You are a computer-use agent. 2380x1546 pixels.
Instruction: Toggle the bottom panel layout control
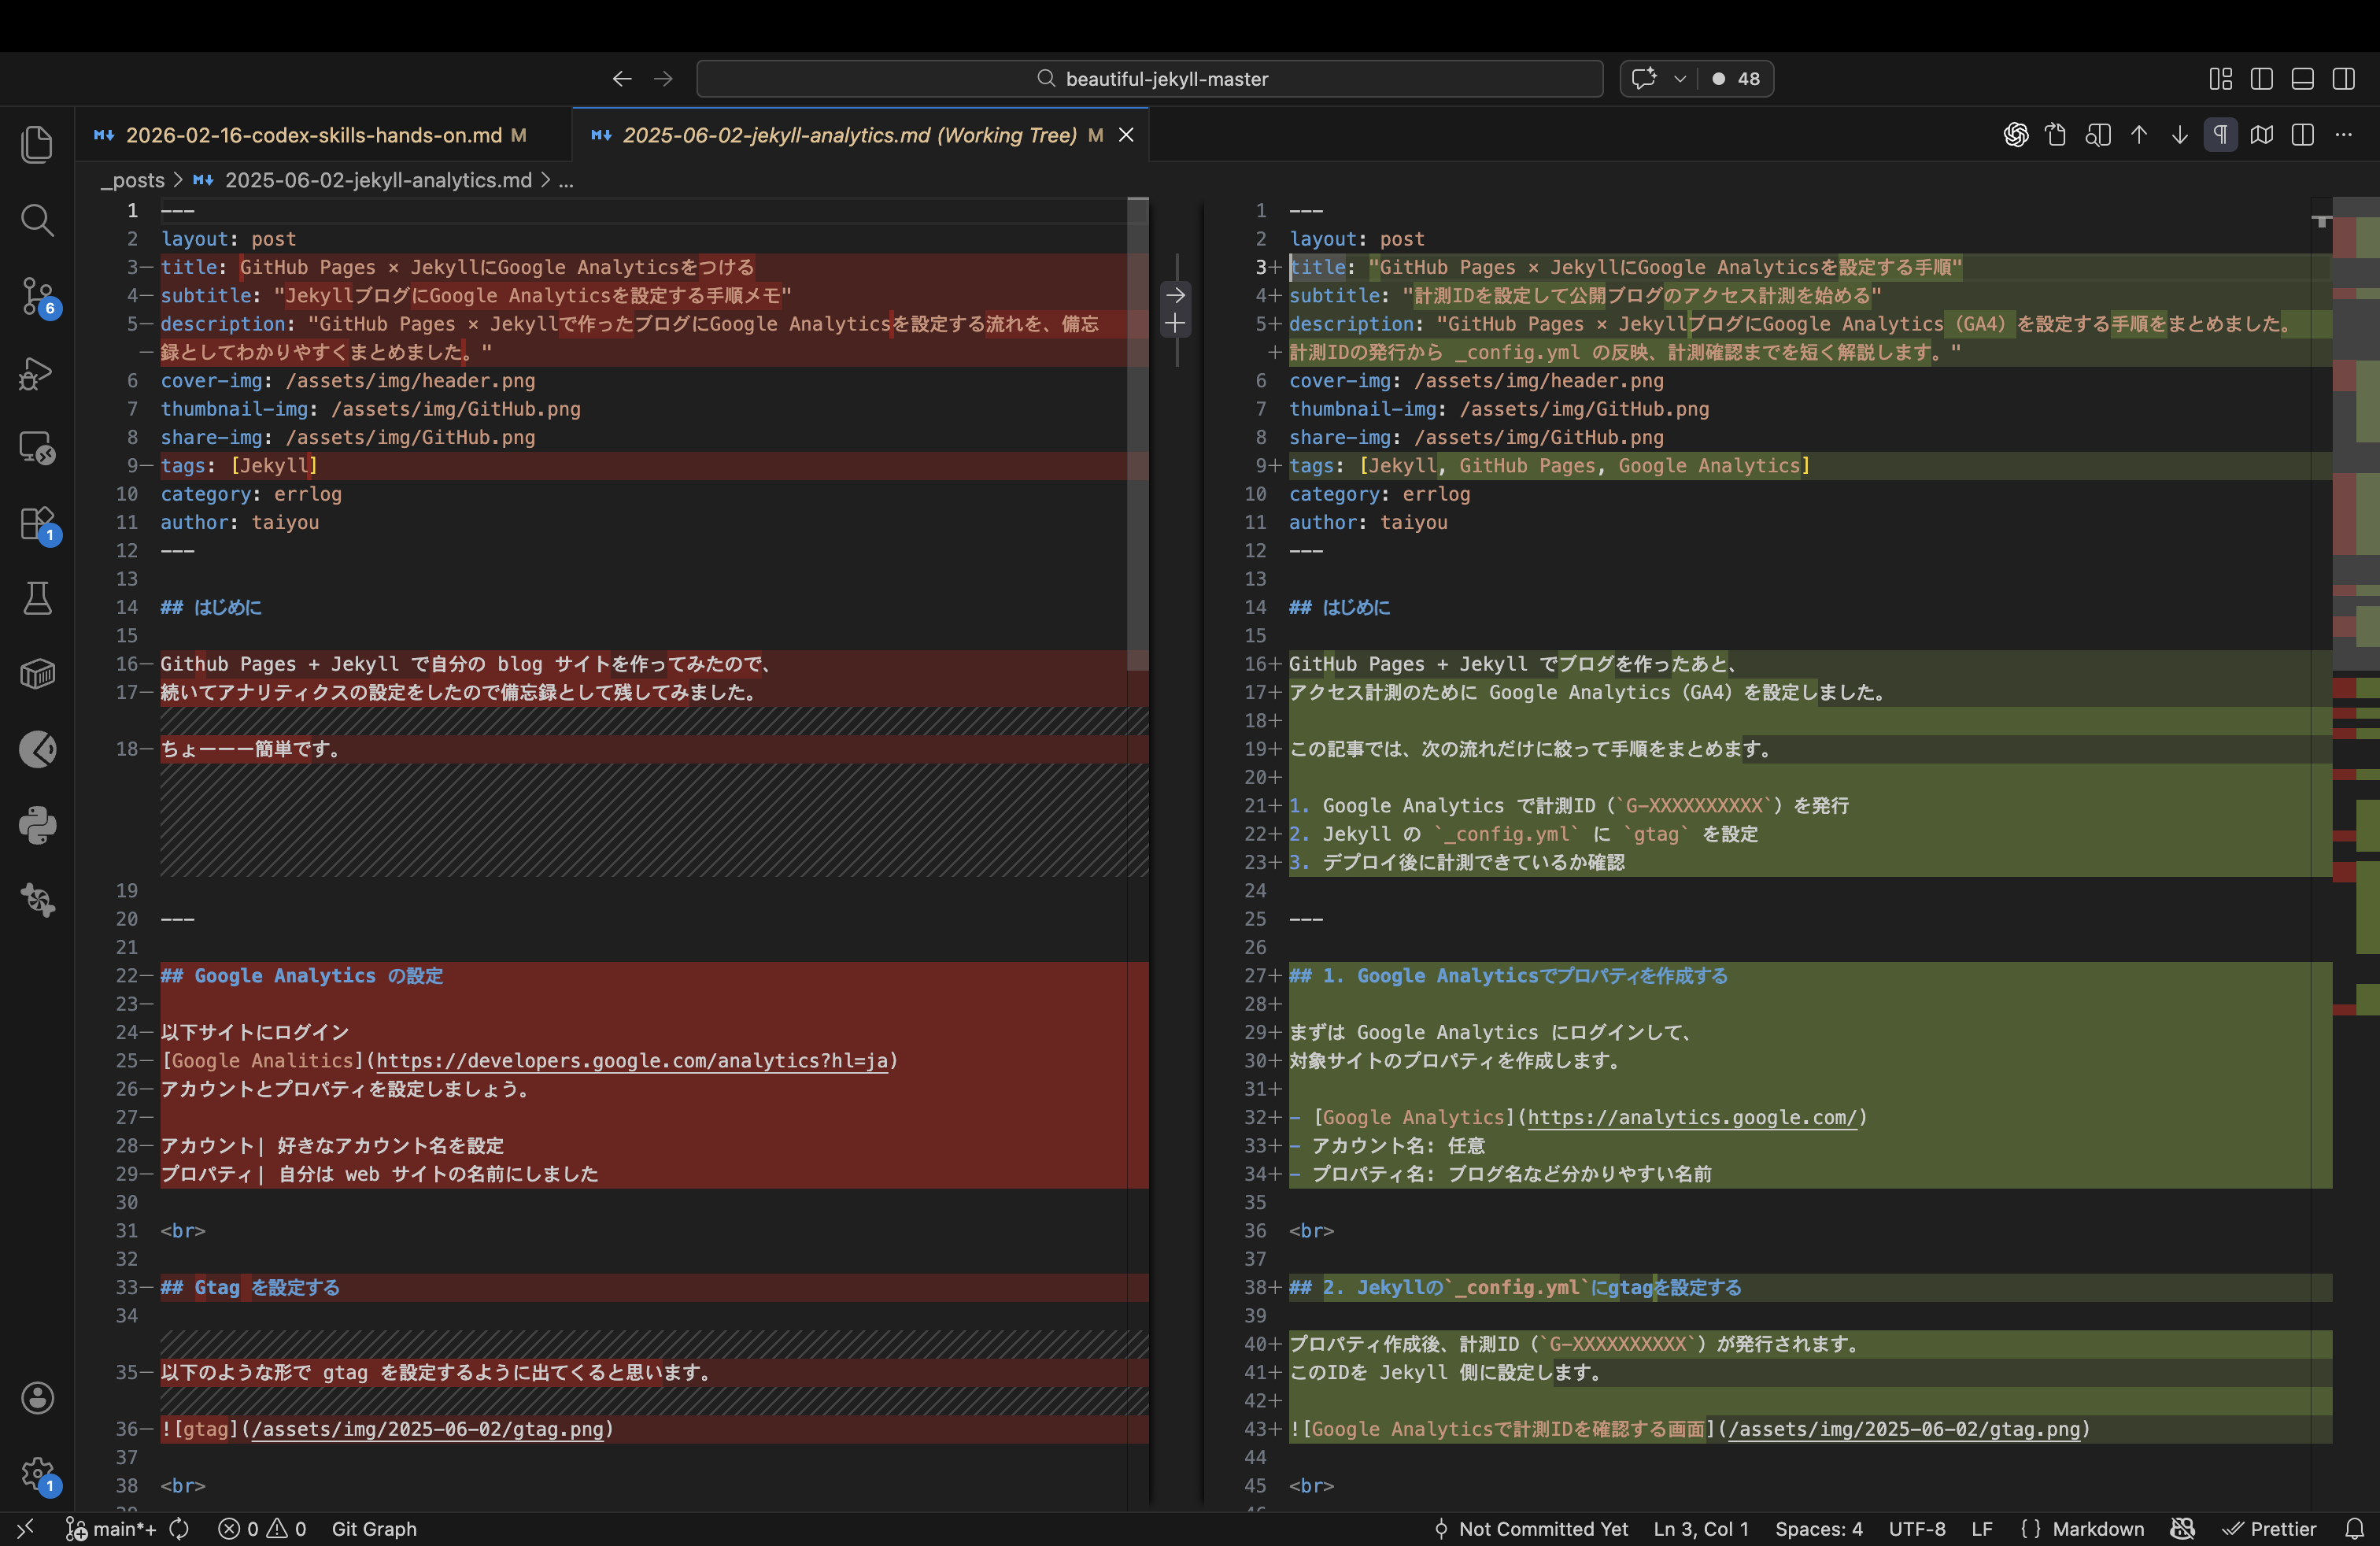[2303, 79]
